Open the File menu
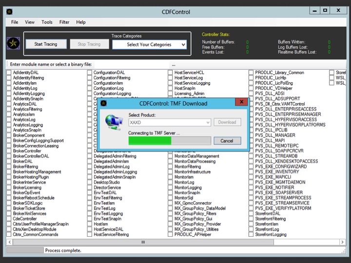The height and width of the screenshot is (263, 351). point(15,22)
